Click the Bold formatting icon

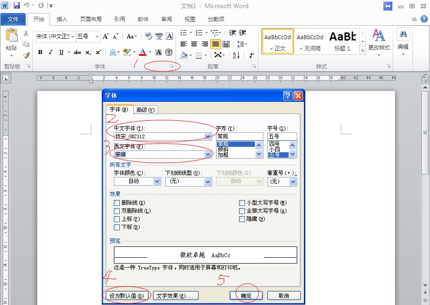(40, 52)
